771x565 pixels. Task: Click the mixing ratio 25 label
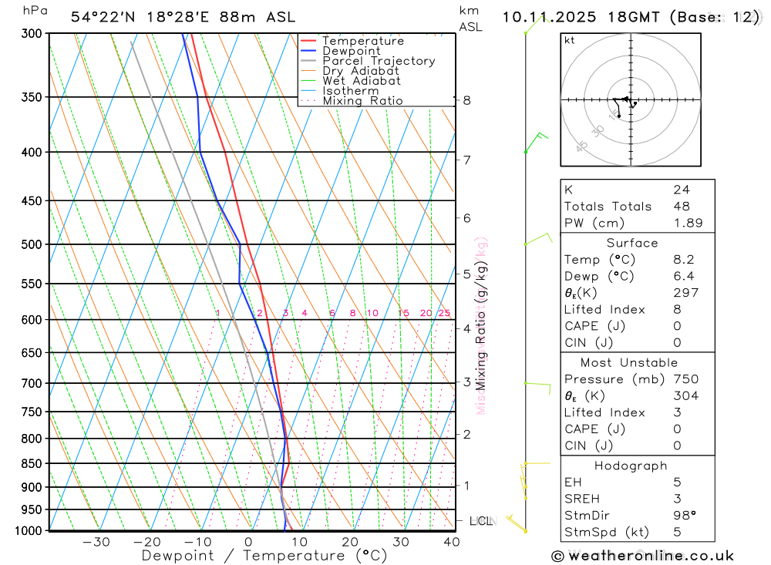[445, 313]
